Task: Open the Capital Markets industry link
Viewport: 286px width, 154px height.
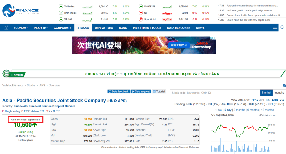Action: click(x=65, y=106)
